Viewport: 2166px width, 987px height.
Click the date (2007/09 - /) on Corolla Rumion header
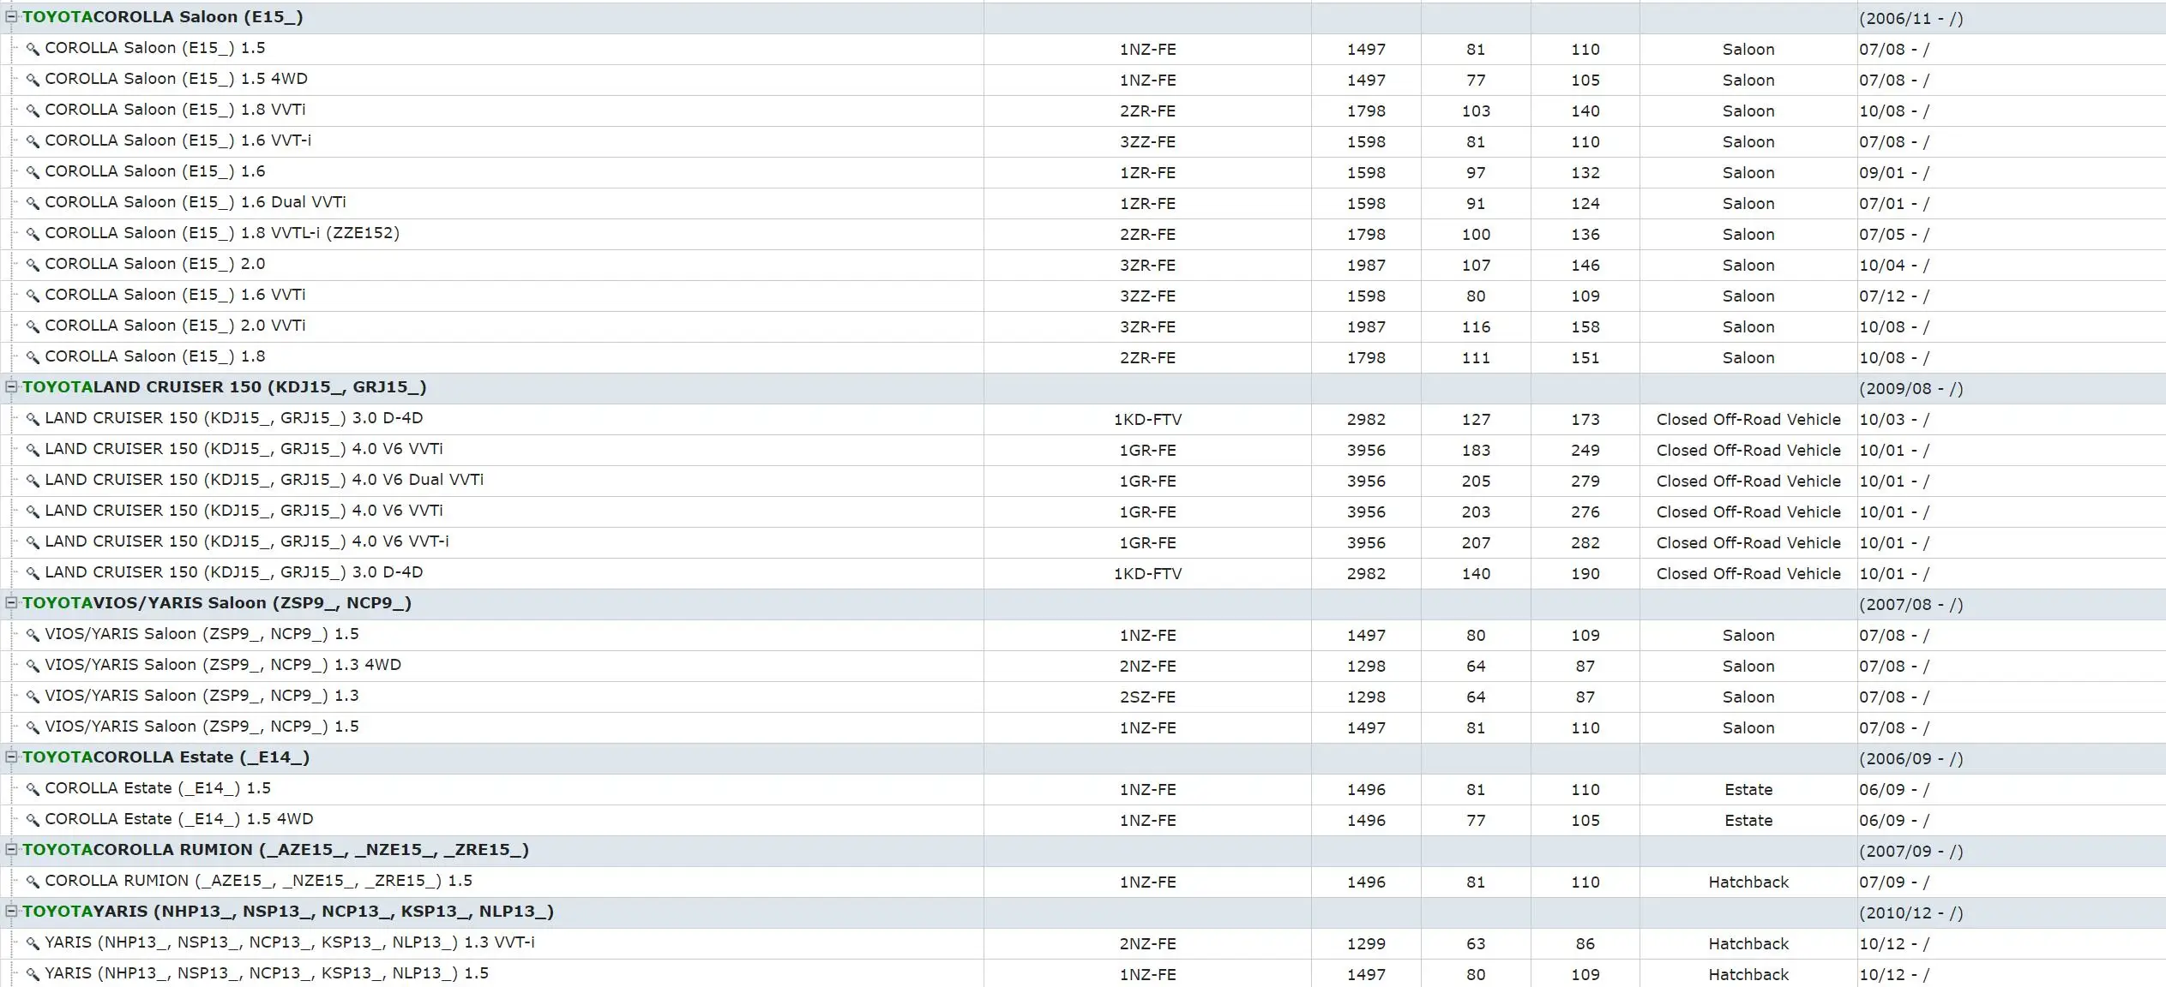1911,852
